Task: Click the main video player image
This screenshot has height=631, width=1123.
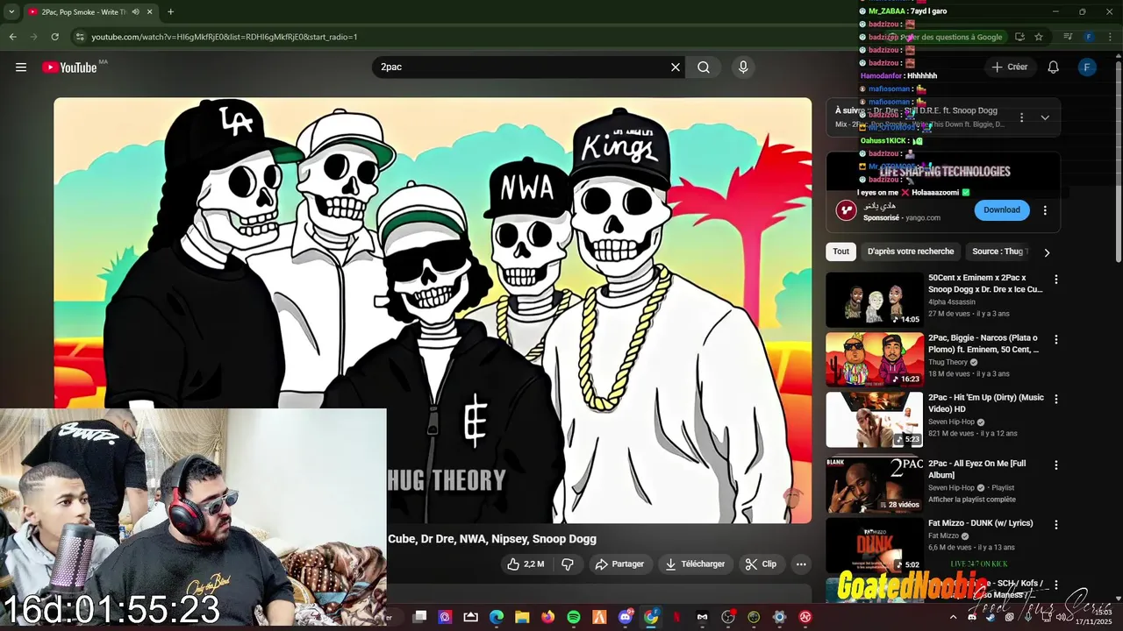Action: click(433, 310)
